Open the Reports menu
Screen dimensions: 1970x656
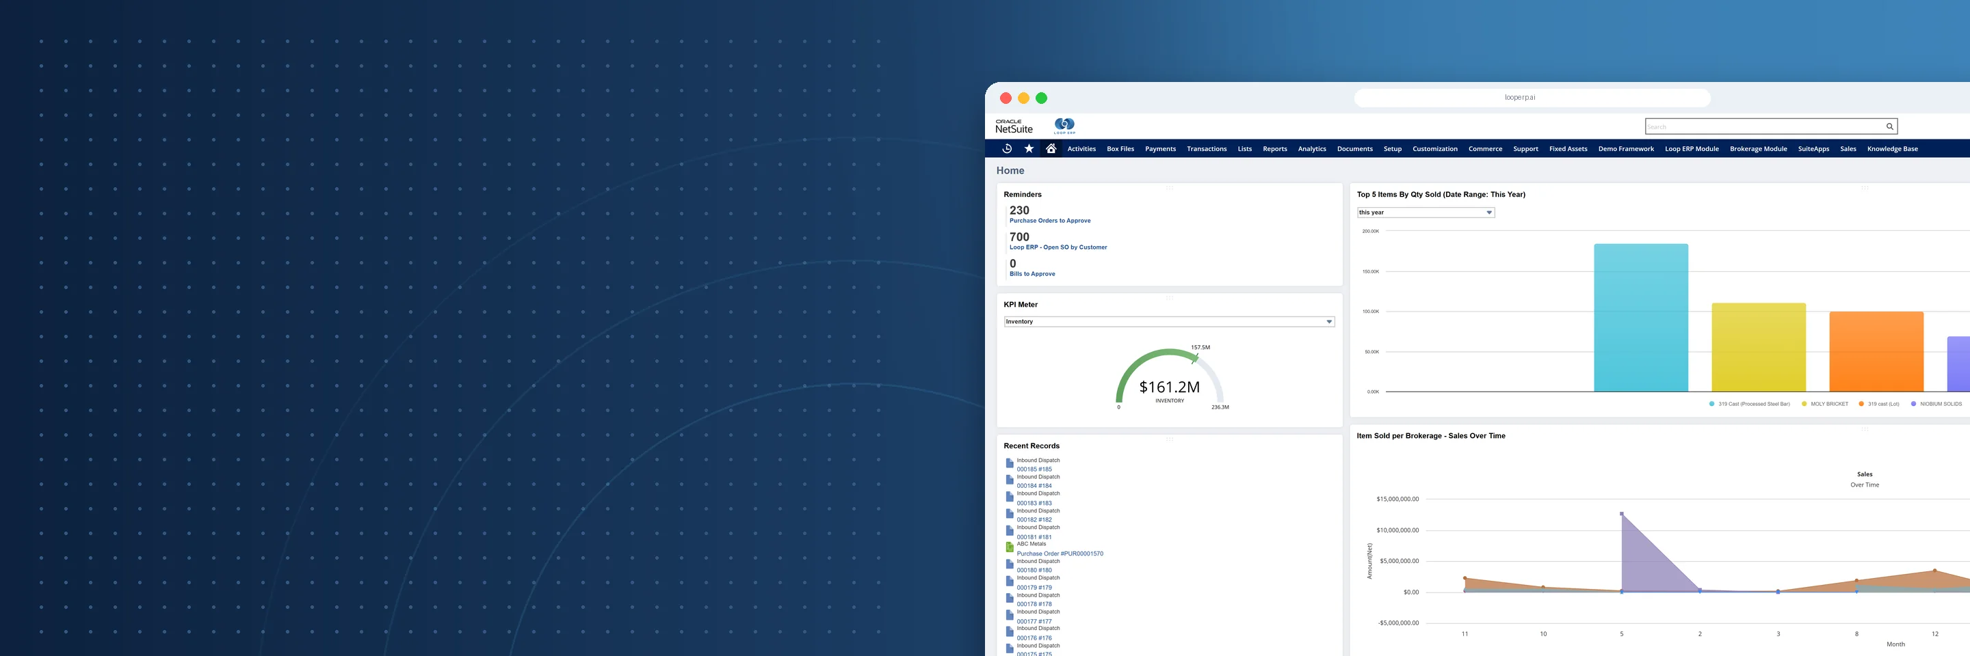[1275, 149]
